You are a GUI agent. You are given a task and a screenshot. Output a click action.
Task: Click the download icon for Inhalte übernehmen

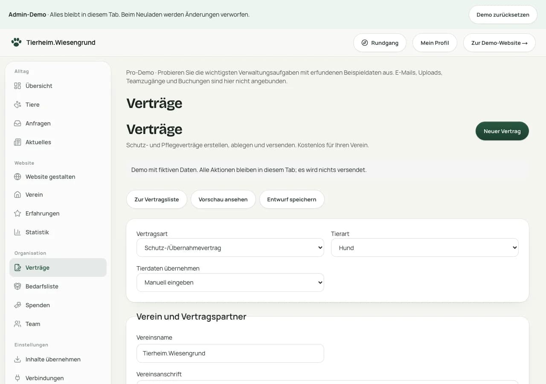pos(17,359)
